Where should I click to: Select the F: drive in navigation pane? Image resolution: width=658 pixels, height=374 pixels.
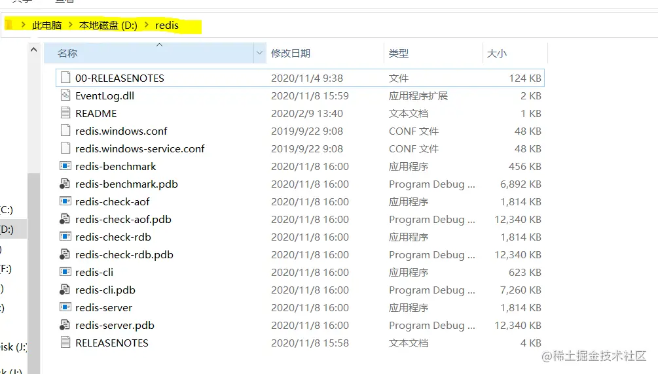pyautogui.click(x=6, y=268)
